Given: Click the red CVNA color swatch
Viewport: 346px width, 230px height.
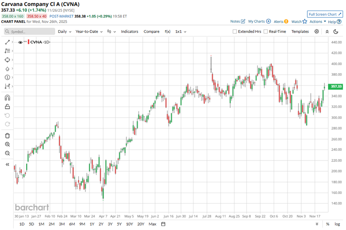Looking at the screenshot, I should pyautogui.click(x=28, y=42).
